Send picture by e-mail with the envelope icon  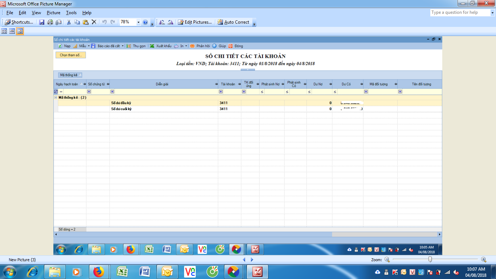tap(58, 22)
